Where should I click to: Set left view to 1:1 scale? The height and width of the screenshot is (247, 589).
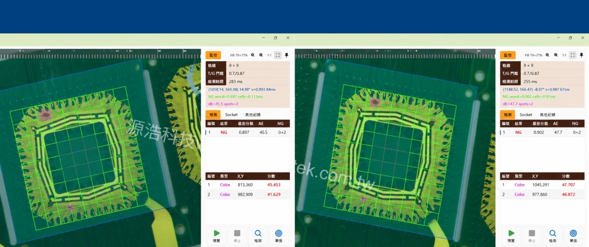click(x=269, y=55)
